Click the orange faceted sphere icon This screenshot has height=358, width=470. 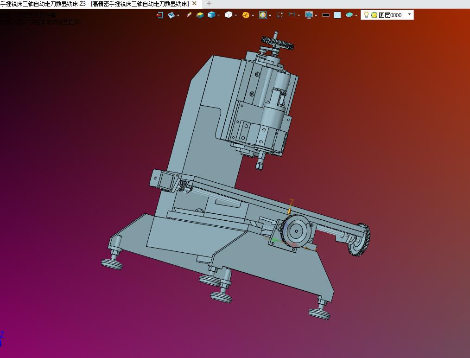246,15
